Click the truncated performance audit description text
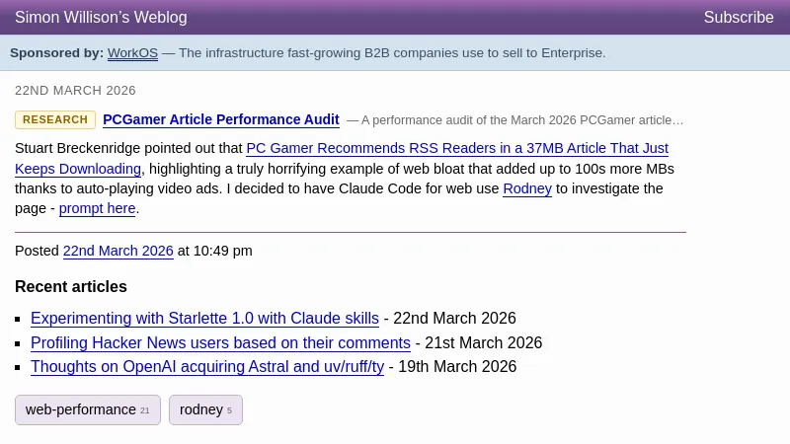This screenshot has width=790, height=444. point(521,120)
